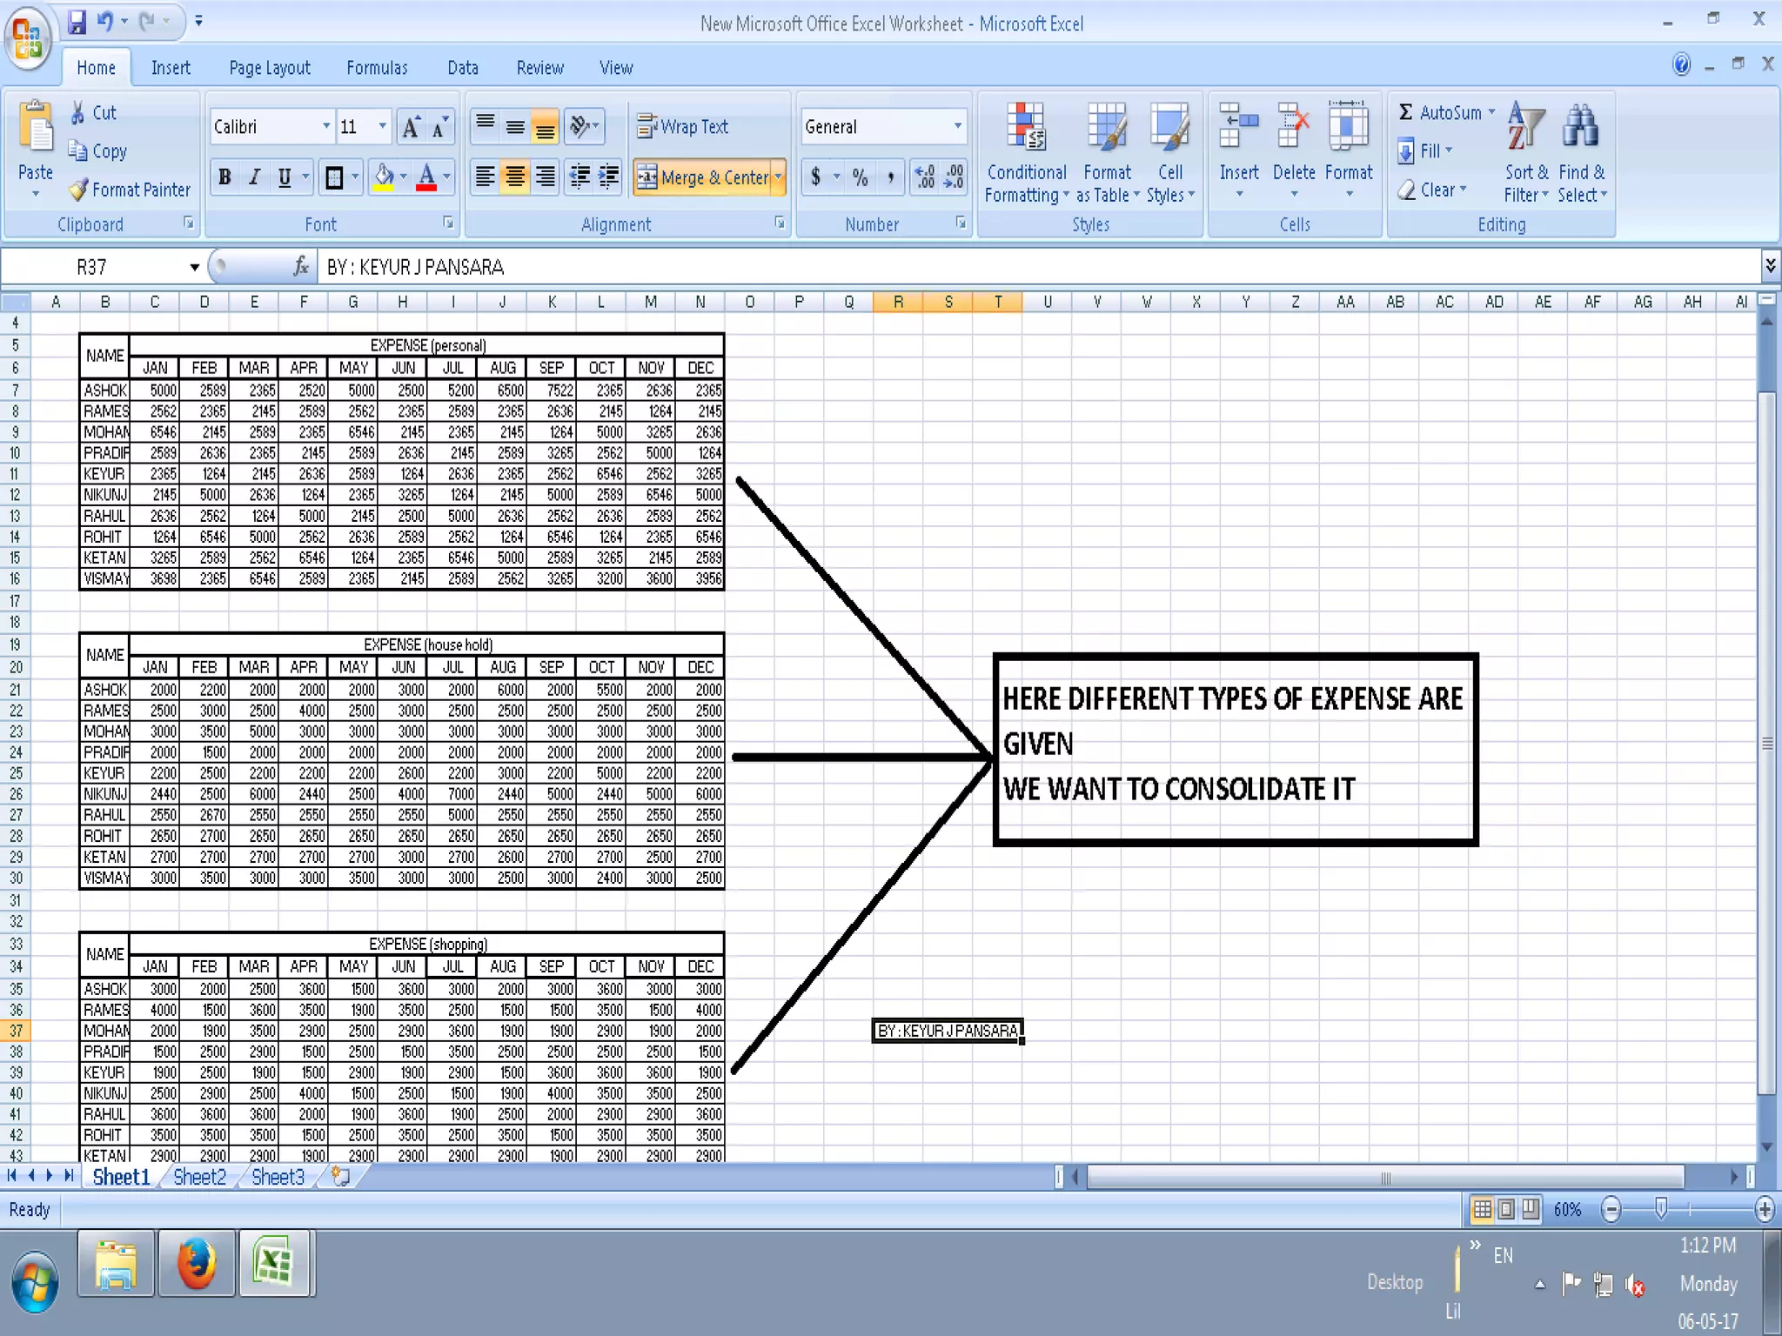The height and width of the screenshot is (1336, 1782).
Task: Click the Conditional Formatting icon
Action: coord(1026,130)
